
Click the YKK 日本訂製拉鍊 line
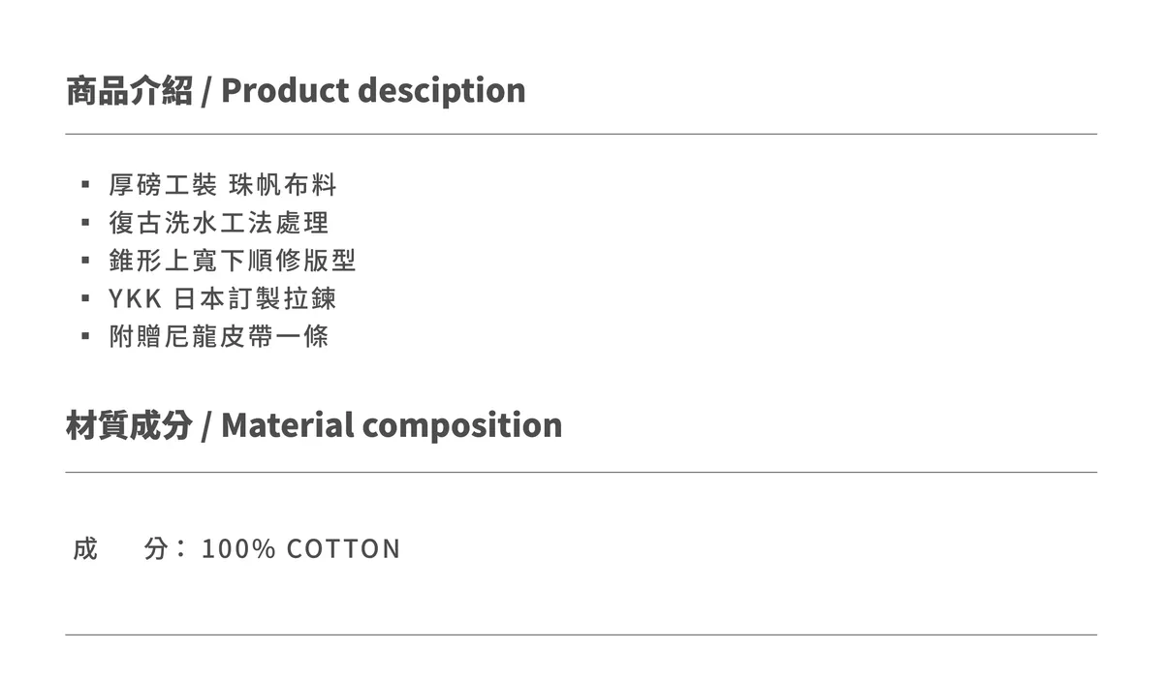coord(223,298)
